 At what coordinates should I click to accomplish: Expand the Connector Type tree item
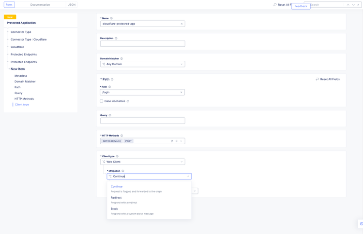(x=8, y=32)
